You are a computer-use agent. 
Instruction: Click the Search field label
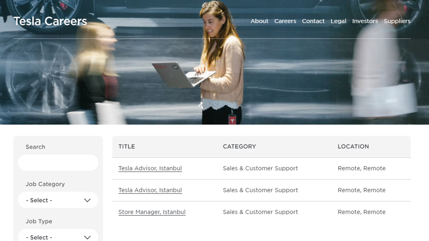click(x=35, y=147)
